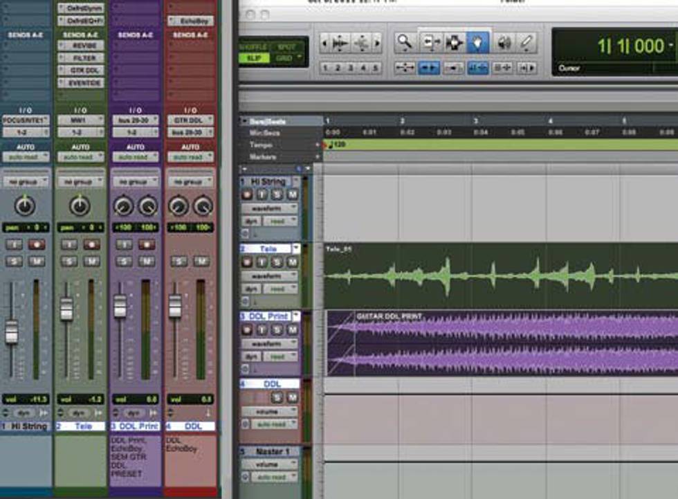Open bus 29-30 input on DDL Print channel

tap(136, 120)
